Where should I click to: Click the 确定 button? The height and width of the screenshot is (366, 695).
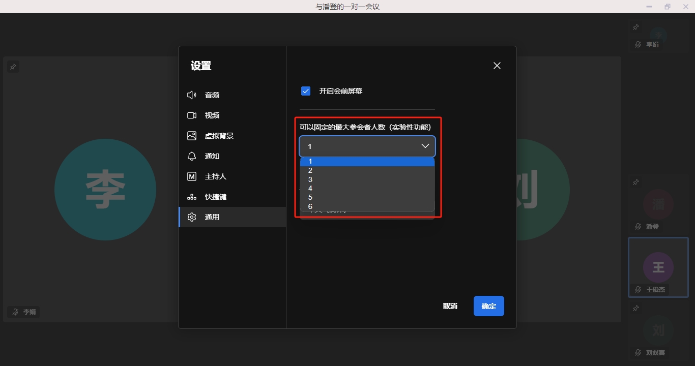[488, 306]
